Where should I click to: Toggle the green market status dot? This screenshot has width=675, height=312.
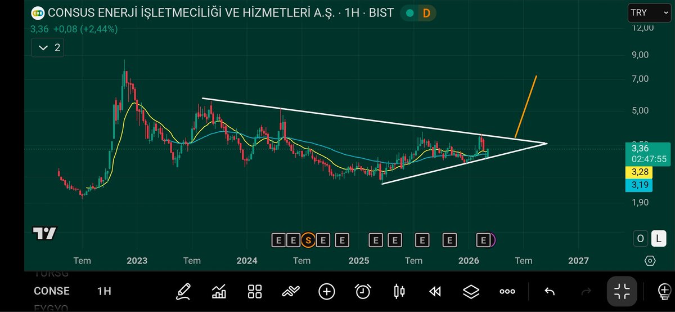411,13
